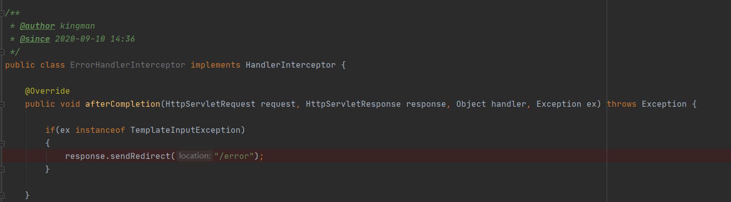Screen dimensions: 731x202
Task: Click the HandlerInterceptor interface name
Action: click(x=291, y=65)
